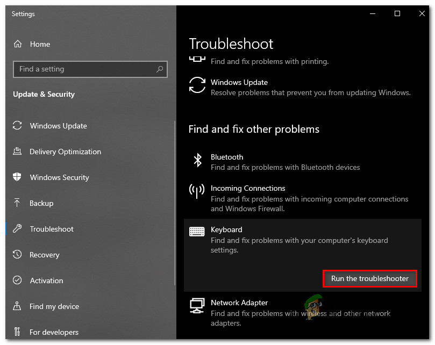Select Troubleshoot in the sidebar
The width and height of the screenshot is (435, 345).
[52, 229]
